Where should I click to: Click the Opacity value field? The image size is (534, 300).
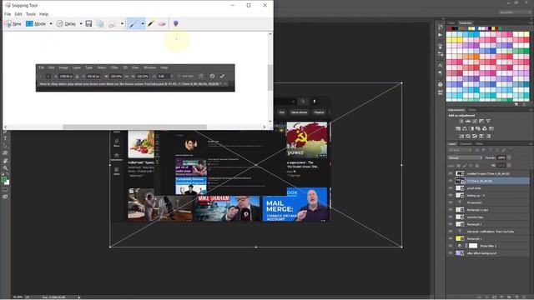[501, 157]
